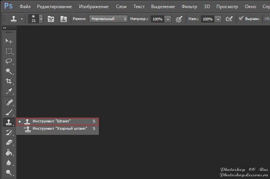The height and width of the screenshot is (179, 270).
Task: Open the Фильтр menu
Action: coord(189,7)
